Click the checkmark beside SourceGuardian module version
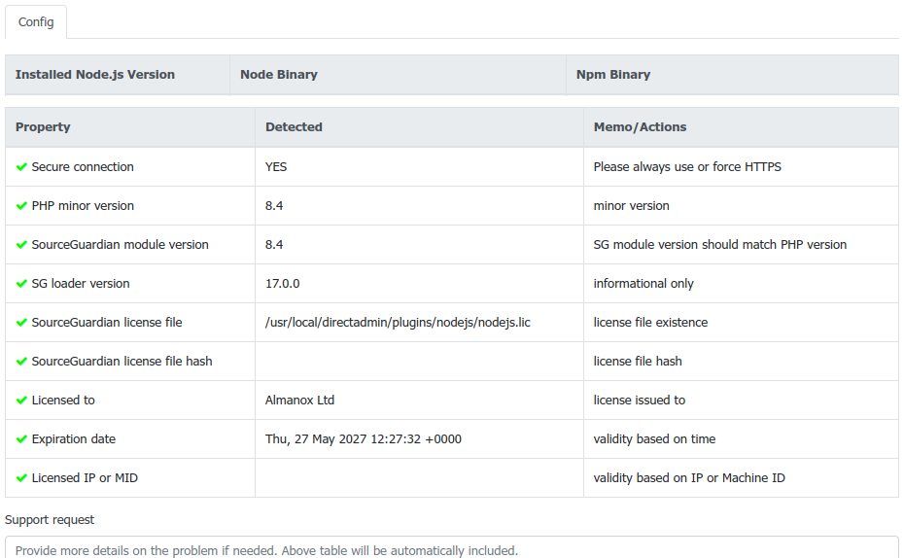This screenshot has width=904, height=558. pyautogui.click(x=22, y=245)
